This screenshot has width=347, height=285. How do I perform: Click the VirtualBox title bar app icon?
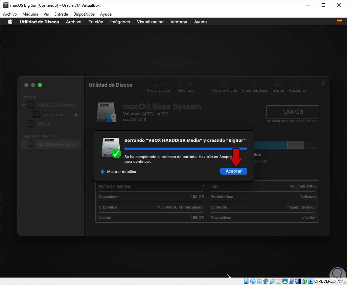pyautogui.click(x=5, y=5)
